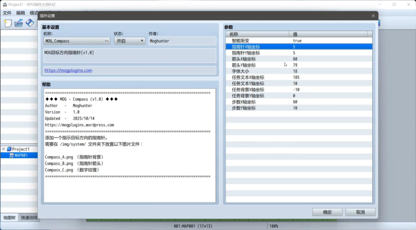Screen dimensions: 416x230
Task: Click the plugin description text box
Action: (x=129, y=56)
